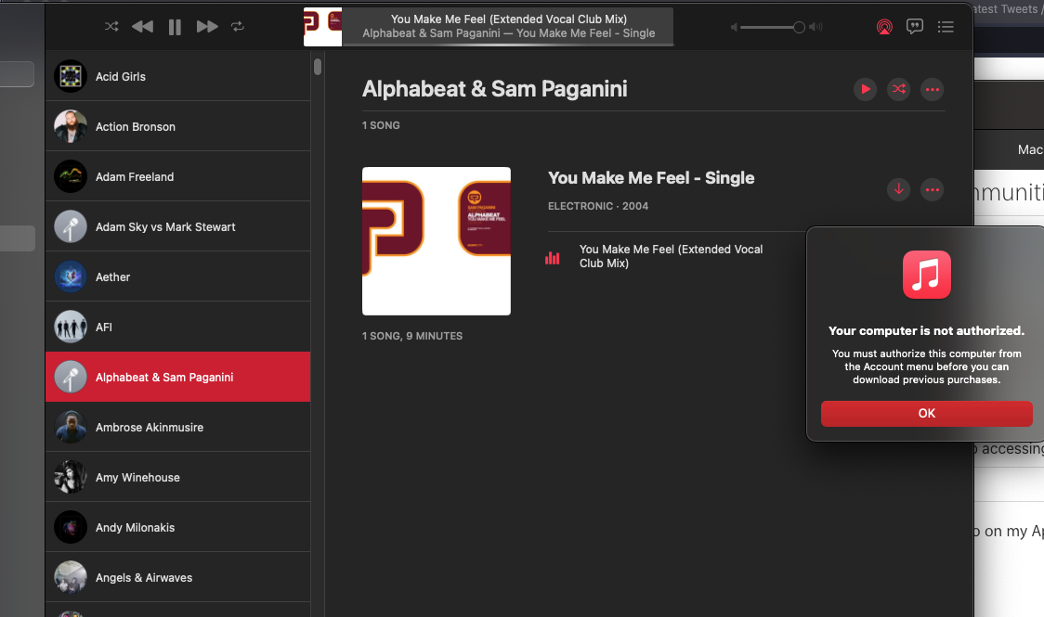The height and width of the screenshot is (617, 1044).
Task: Skip forward to the next track
Action: click(x=207, y=27)
